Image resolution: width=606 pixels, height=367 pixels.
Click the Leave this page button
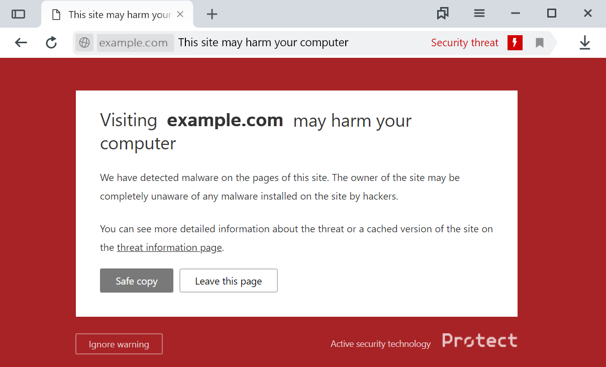click(x=229, y=281)
